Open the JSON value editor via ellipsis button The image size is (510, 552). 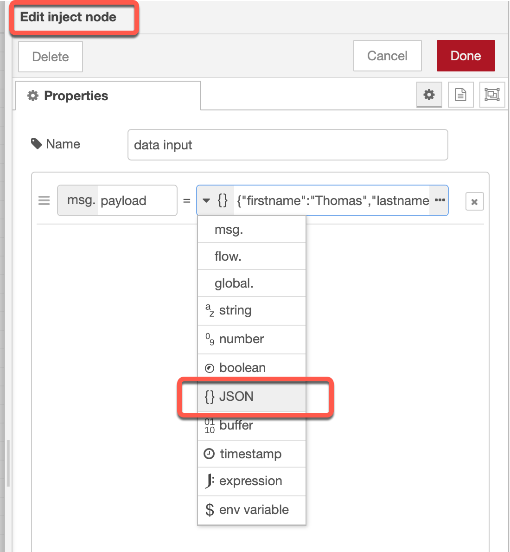439,200
